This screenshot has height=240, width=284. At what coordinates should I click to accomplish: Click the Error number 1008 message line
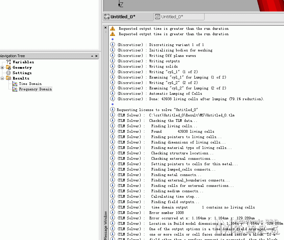click(166, 213)
